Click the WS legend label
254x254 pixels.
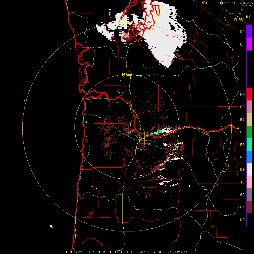pyautogui.click(x=242, y=157)
